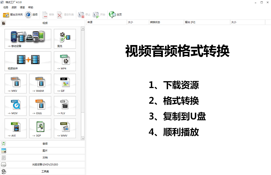
Task: Click the 停止 stop button
Action: click(84, 15)
